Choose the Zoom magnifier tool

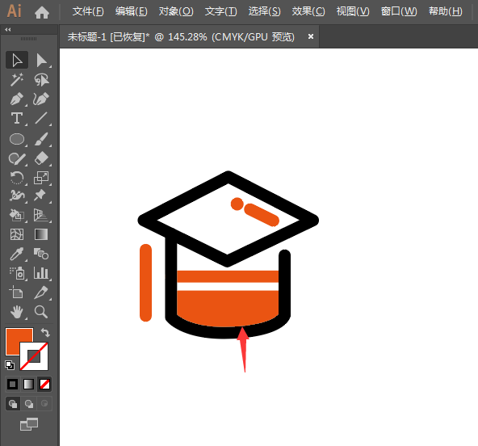point(41,312)
